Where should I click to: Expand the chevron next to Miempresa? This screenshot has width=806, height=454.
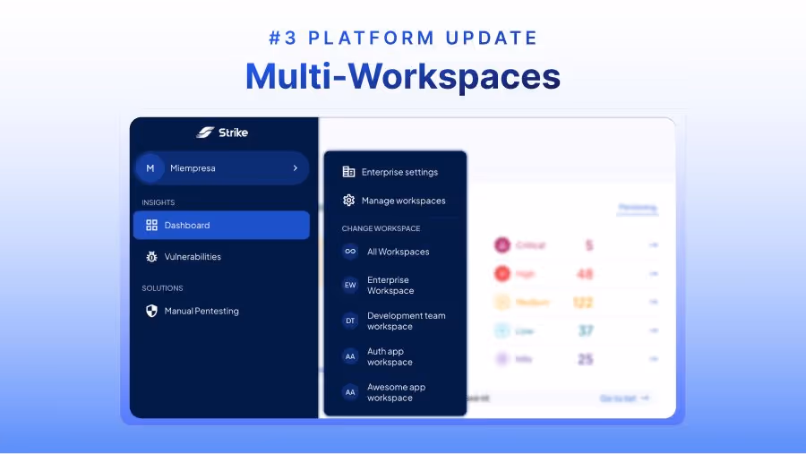[x=295, y=168]
